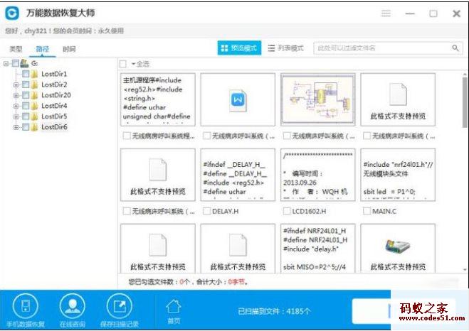Image resolution: width=469 pixels, height=331 pixels.
Task: Click the 在线咨询 online consultation icon
Action: pos(73,306)
